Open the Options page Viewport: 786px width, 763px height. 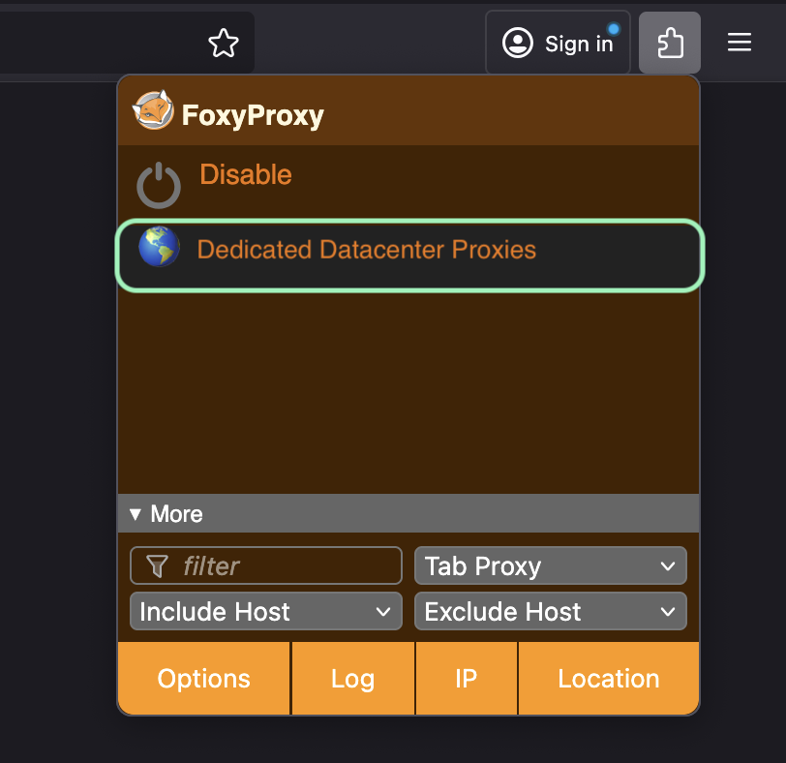point(203,679)
